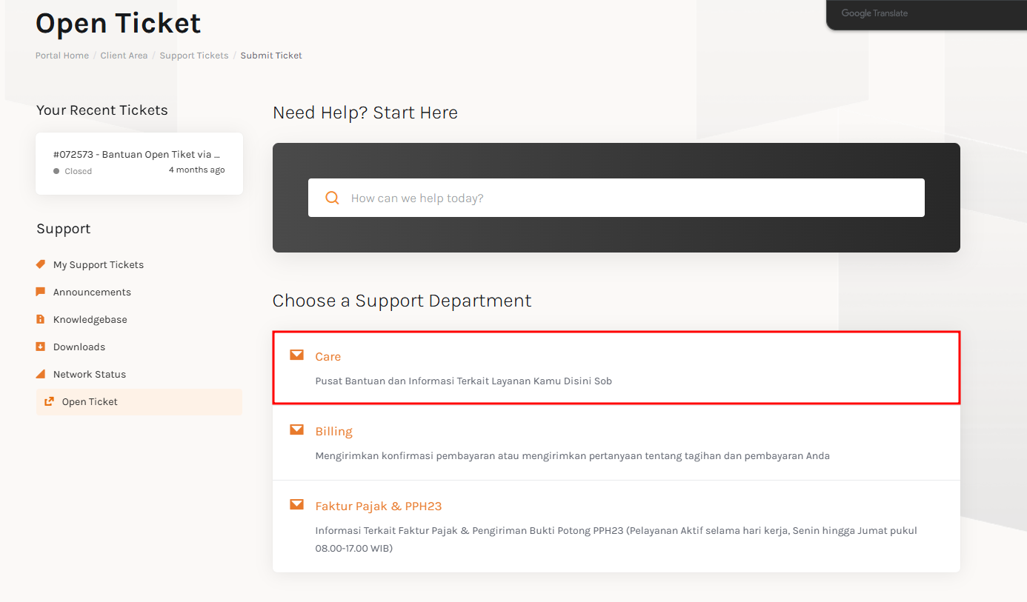
Task: Open recent ticket #072573
Action: point(137,155)
